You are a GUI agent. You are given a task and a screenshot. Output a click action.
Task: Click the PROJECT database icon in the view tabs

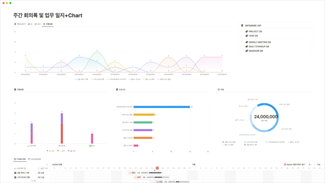point(15,24)
